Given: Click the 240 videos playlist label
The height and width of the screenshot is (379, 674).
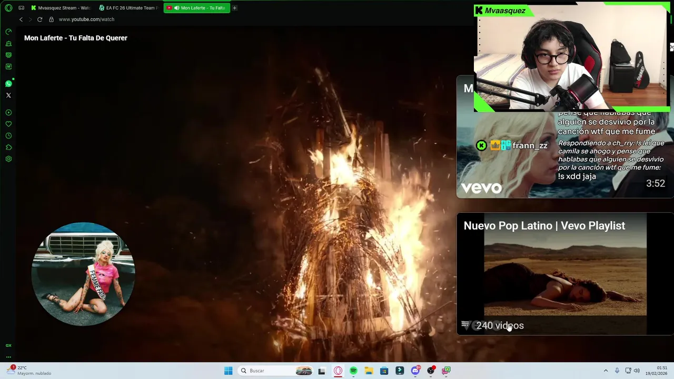Looking at the screenshot, I should 500,325.
